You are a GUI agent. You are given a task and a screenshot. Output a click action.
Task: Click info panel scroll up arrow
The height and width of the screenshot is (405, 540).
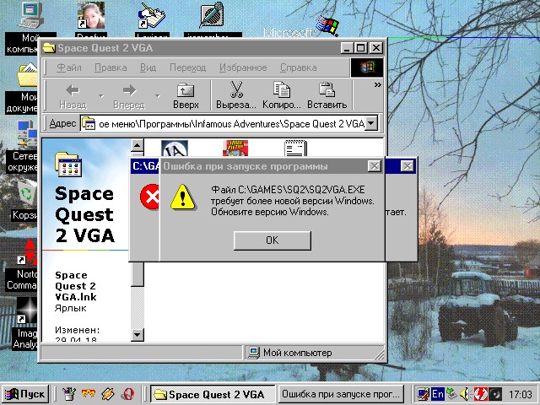pyautogui.click(x=138, y=145)
